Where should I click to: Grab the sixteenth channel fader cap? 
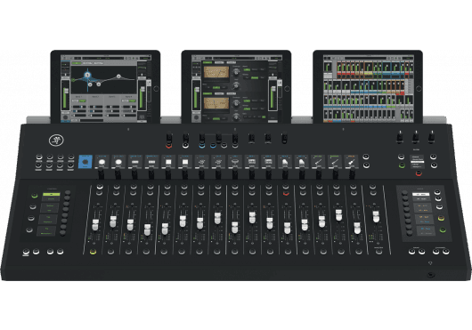(x=357, y=228)
